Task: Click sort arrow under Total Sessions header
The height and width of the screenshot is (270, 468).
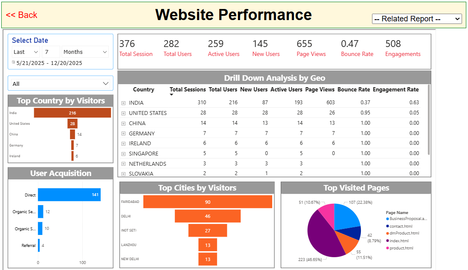Action: point(172,95)
